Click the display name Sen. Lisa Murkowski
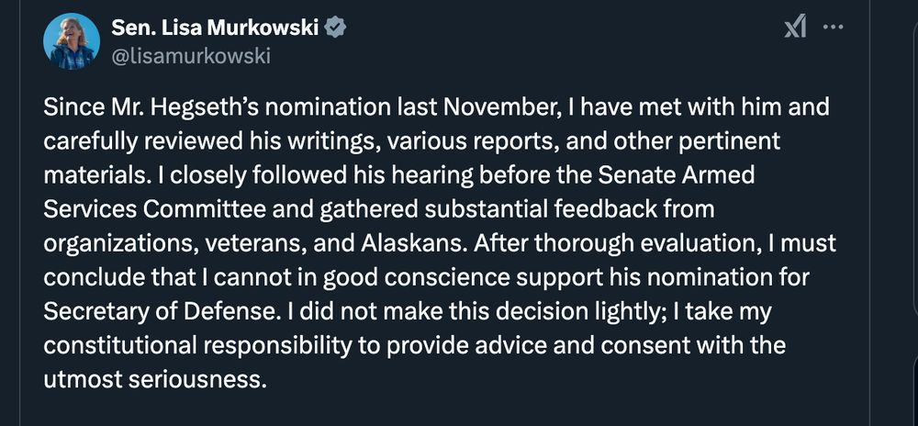918x426 pixels. click(x=215, y=29)
